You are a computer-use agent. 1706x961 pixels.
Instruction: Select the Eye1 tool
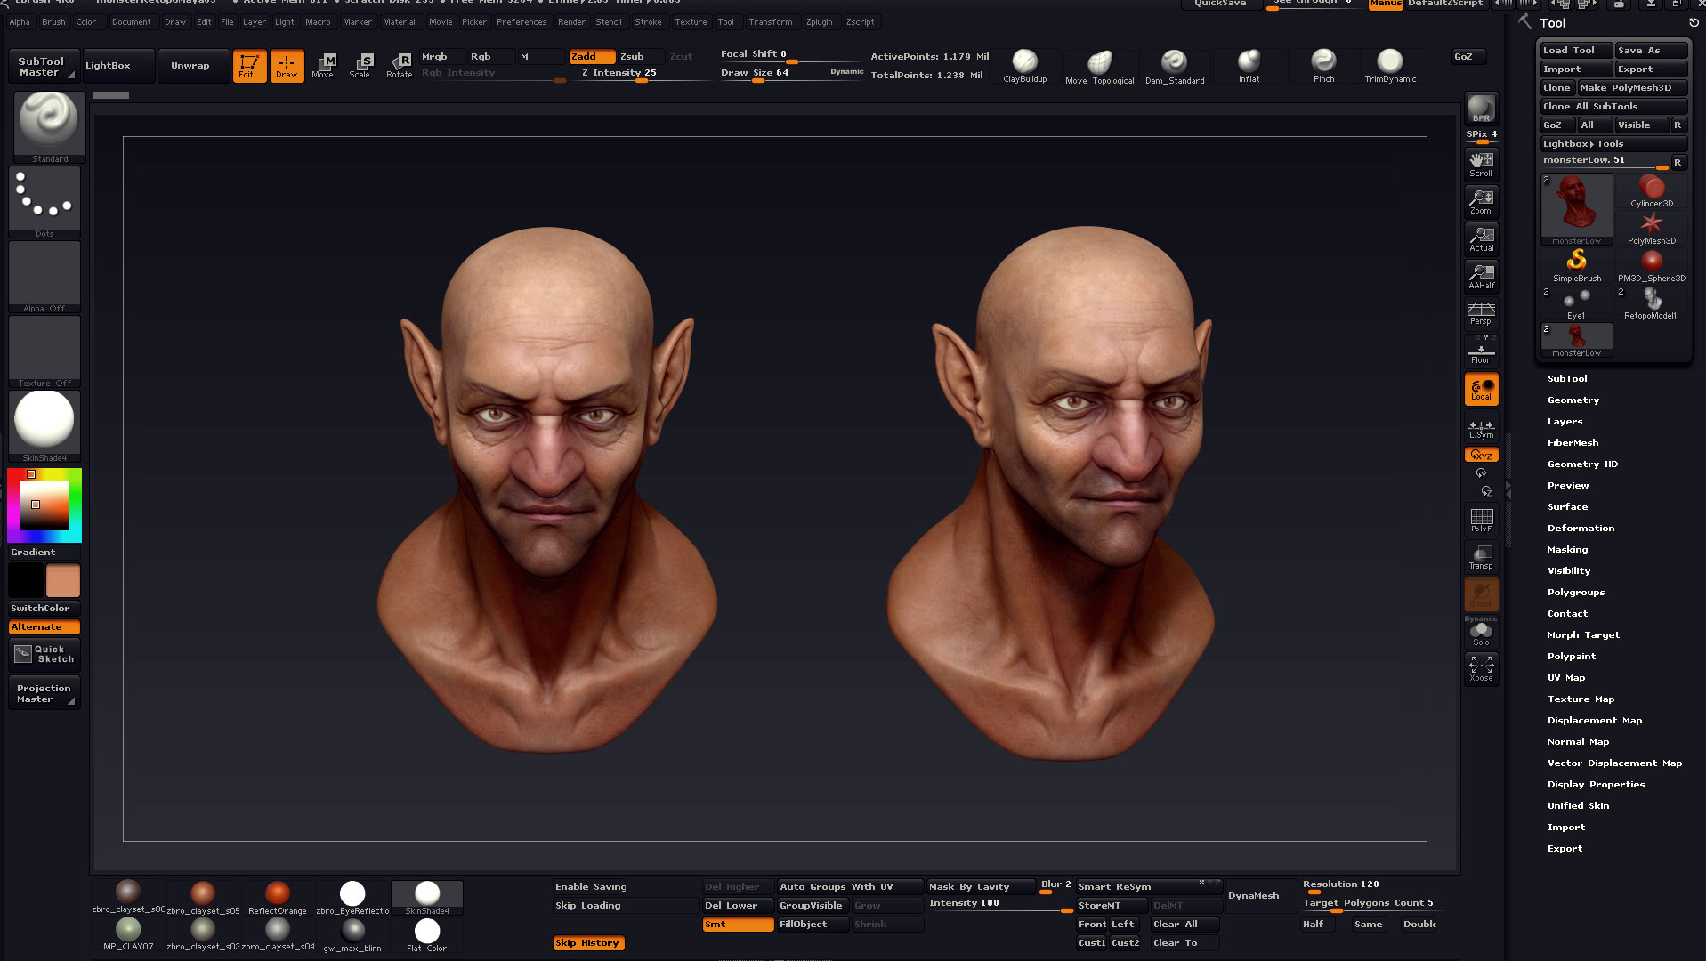[1576, 303]
